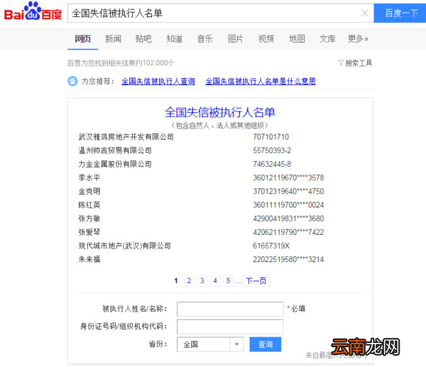Click the 被执行人姓名/名称 input field
Image resolution: width=426 pixels, height=367 pixels.
click(230, 309)
